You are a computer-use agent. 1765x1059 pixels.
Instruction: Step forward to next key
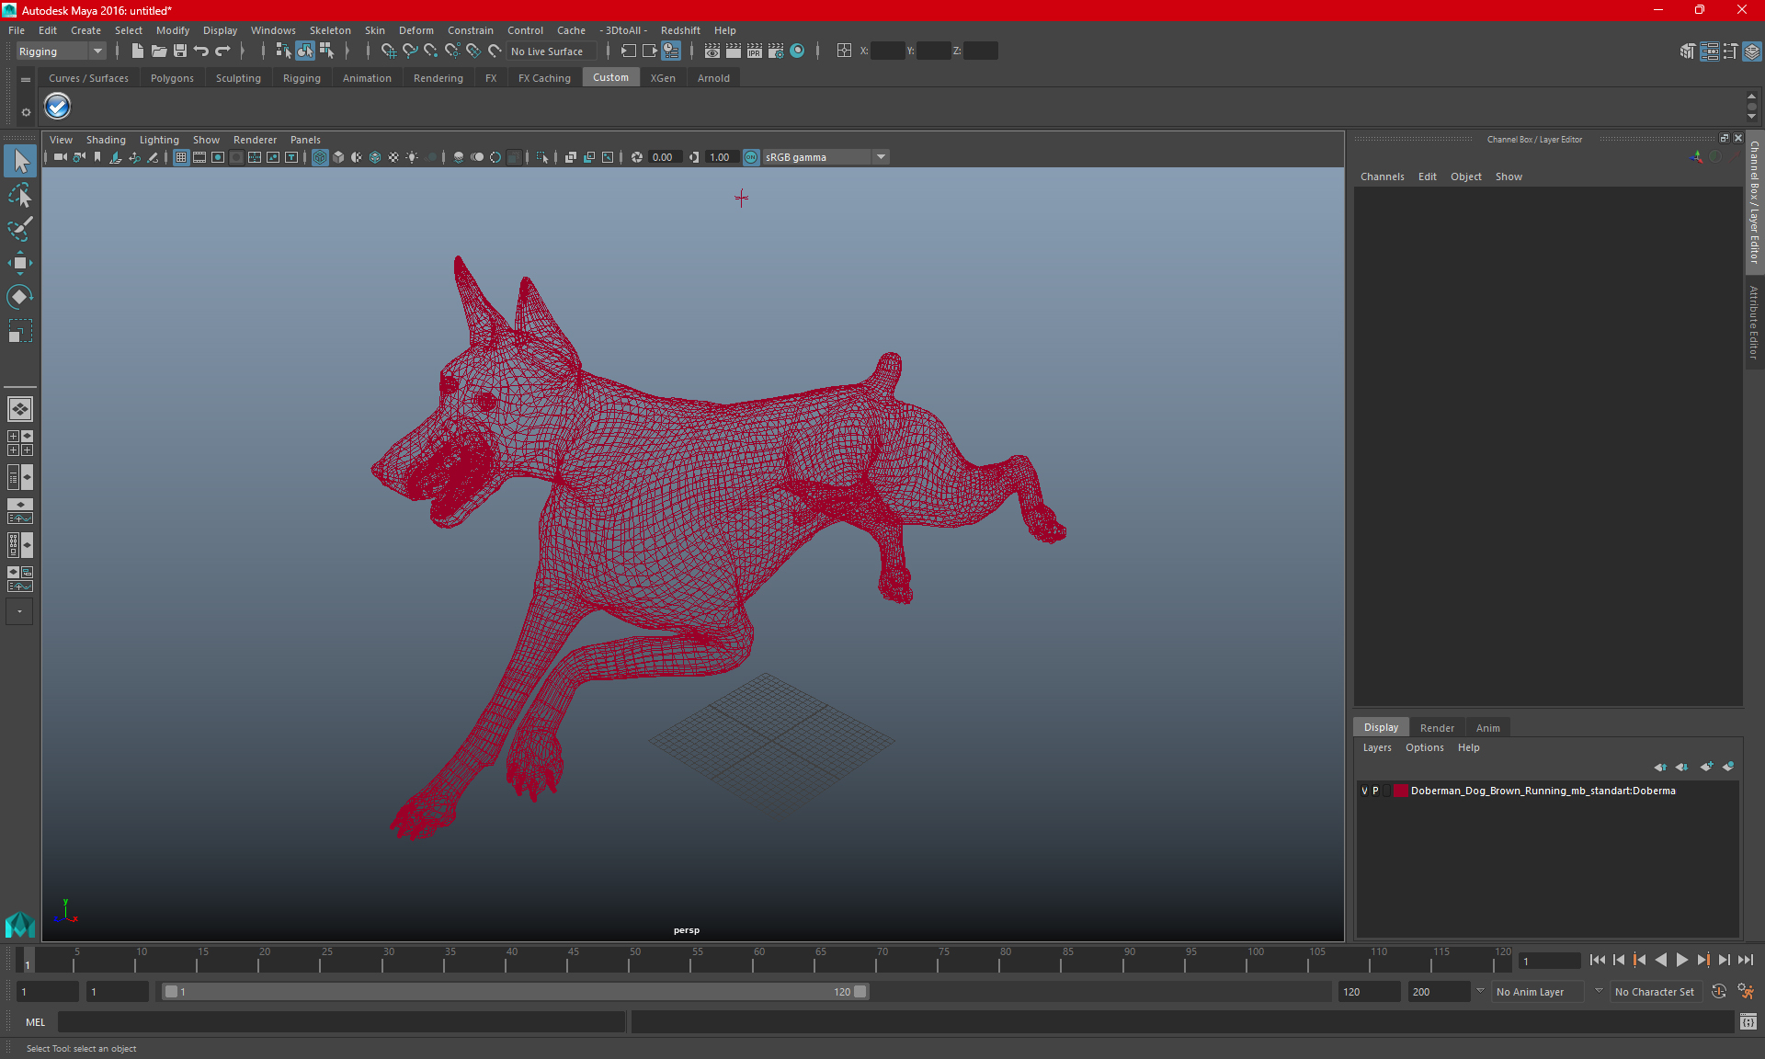point(1702,960)
